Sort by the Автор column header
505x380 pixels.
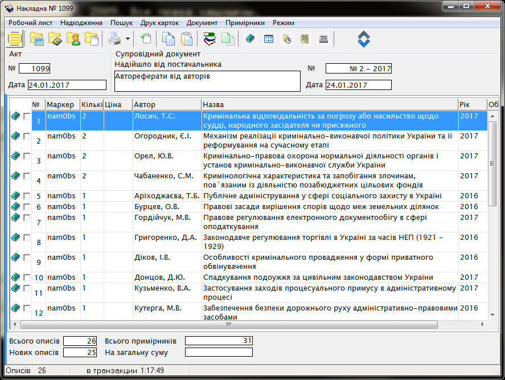(166, 105)
